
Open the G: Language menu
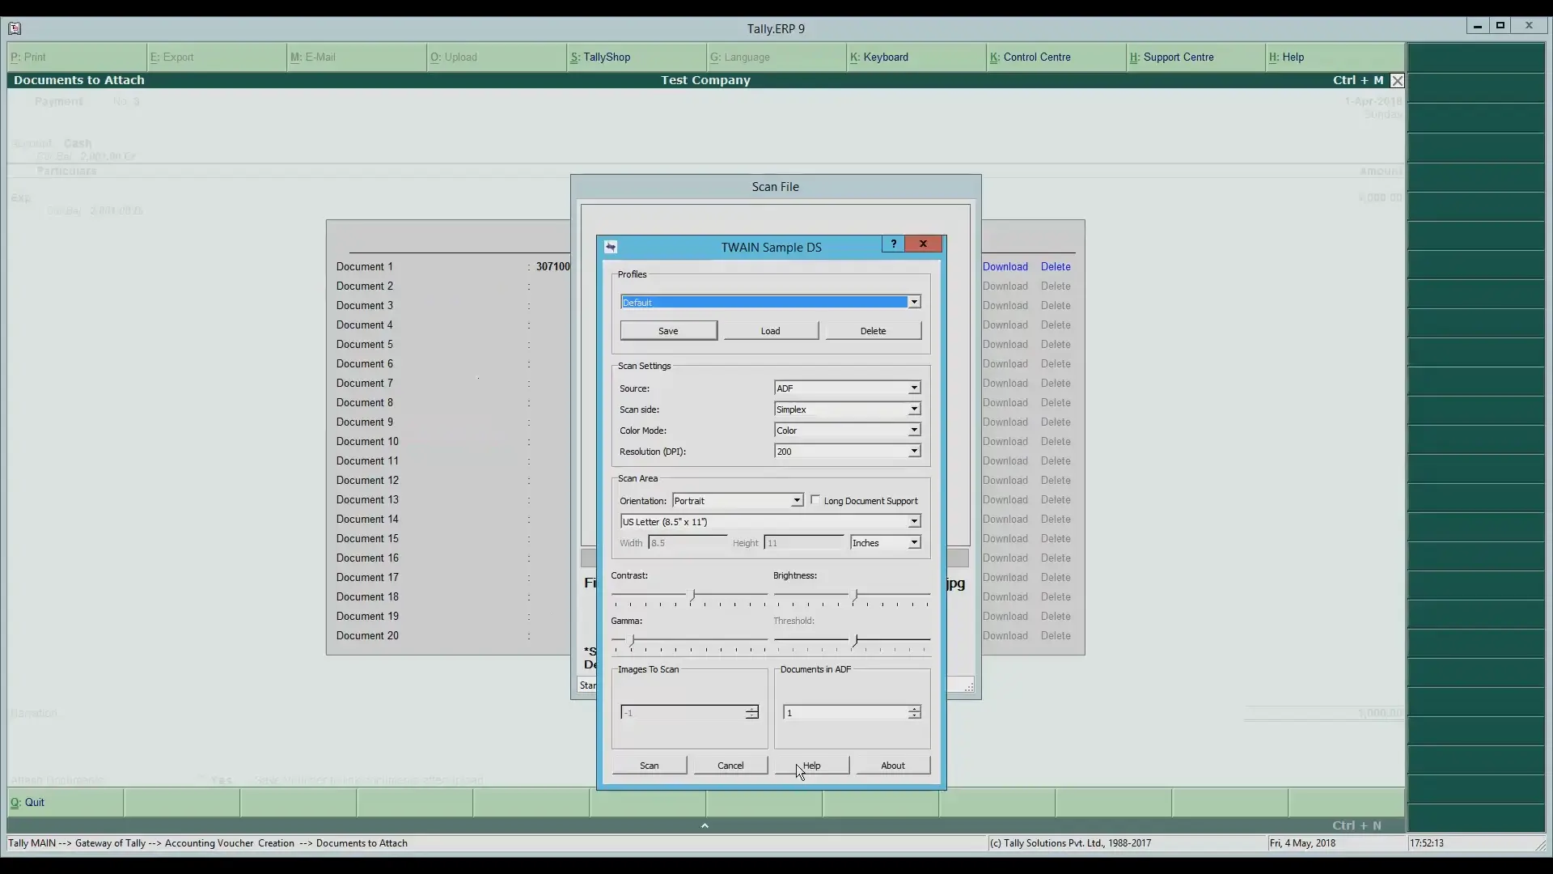[776, 57]
